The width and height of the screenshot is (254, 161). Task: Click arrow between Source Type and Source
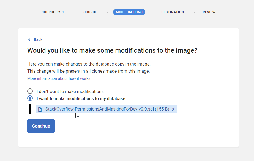[x=74, y=12]
